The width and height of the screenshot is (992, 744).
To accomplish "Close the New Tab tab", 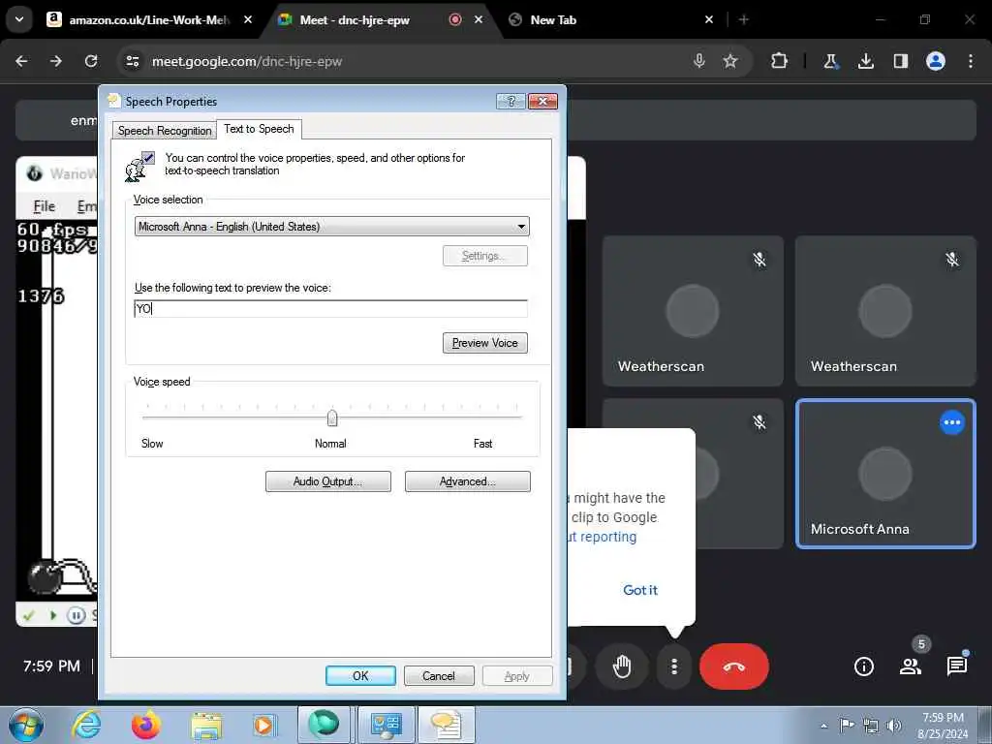I will click(709, 19).
